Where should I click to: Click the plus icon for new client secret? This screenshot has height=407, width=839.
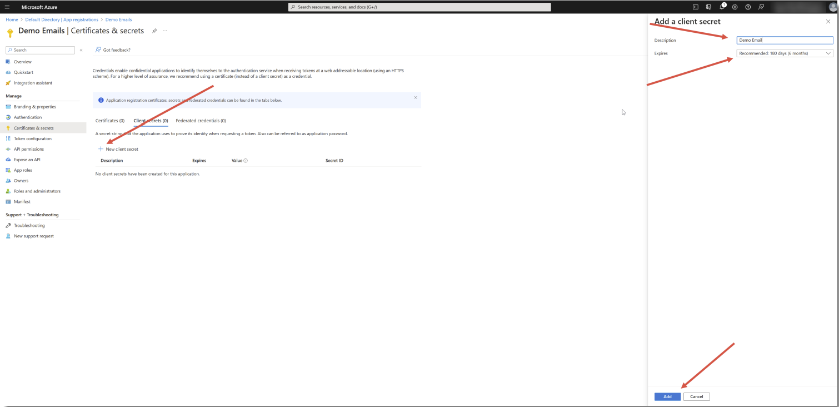pos(101,149)
